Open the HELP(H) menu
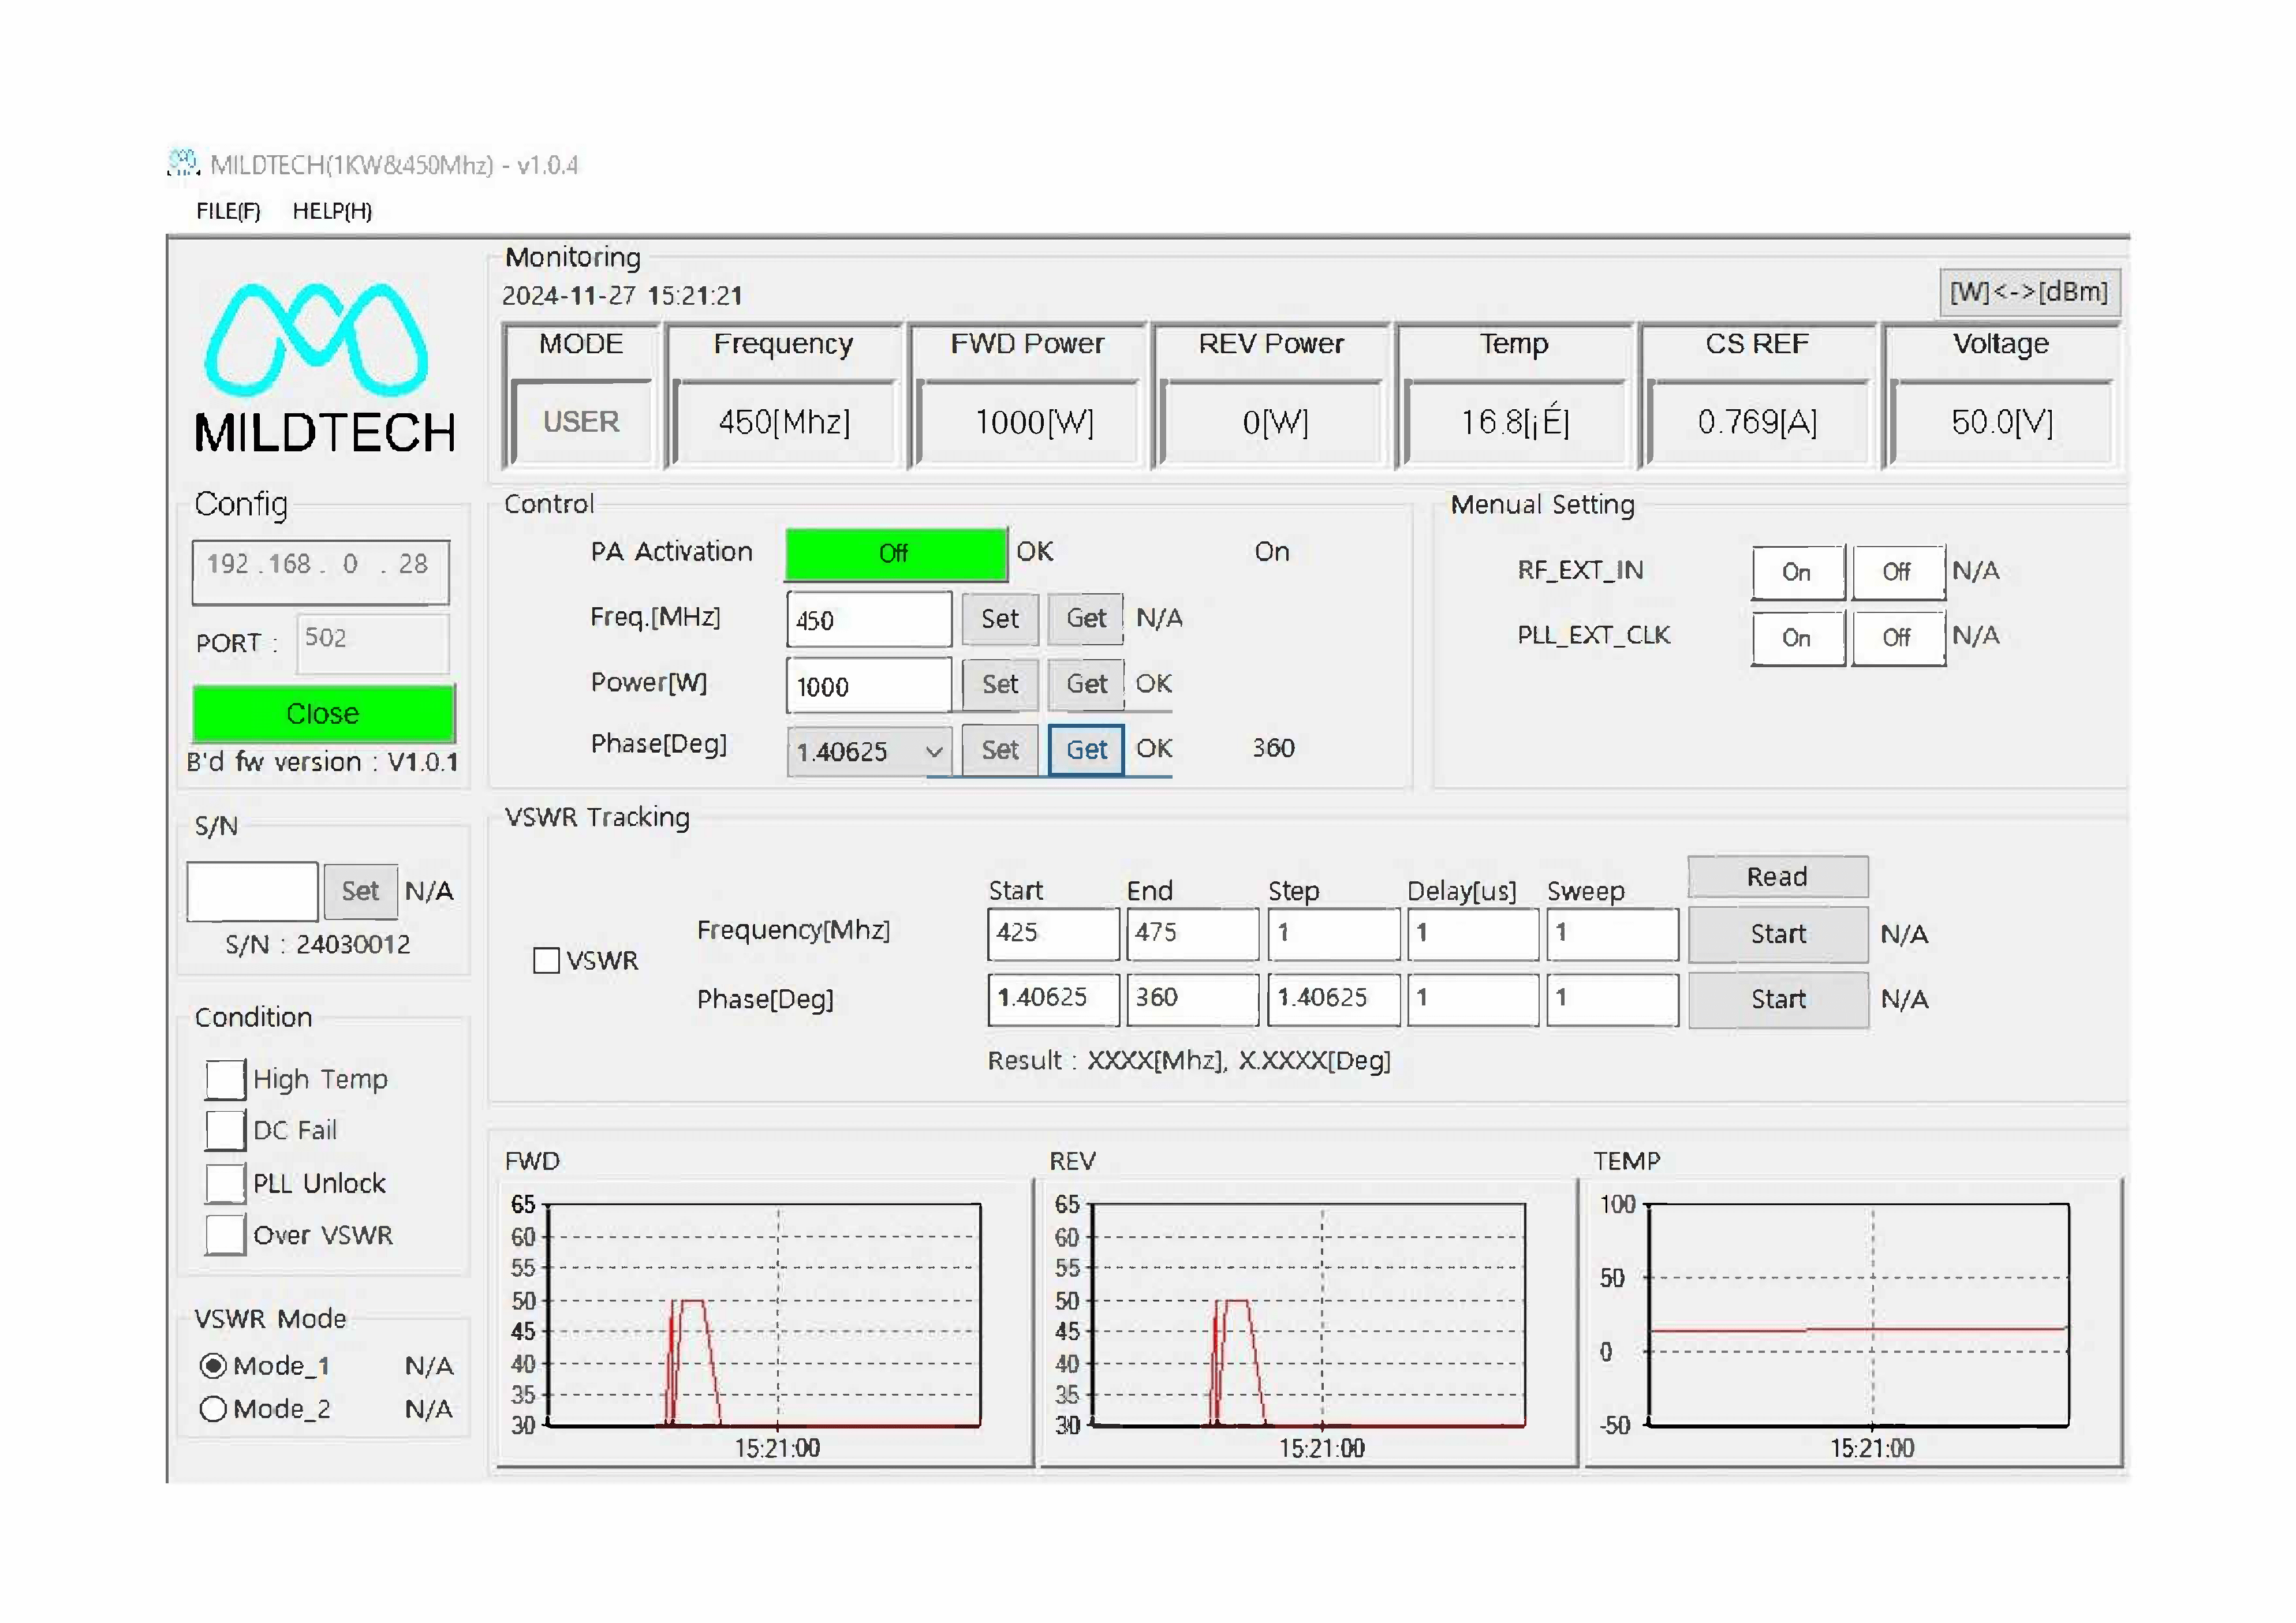Image resolution: width=2296 pixels, height=1623 pixels. tap(332, 211)
